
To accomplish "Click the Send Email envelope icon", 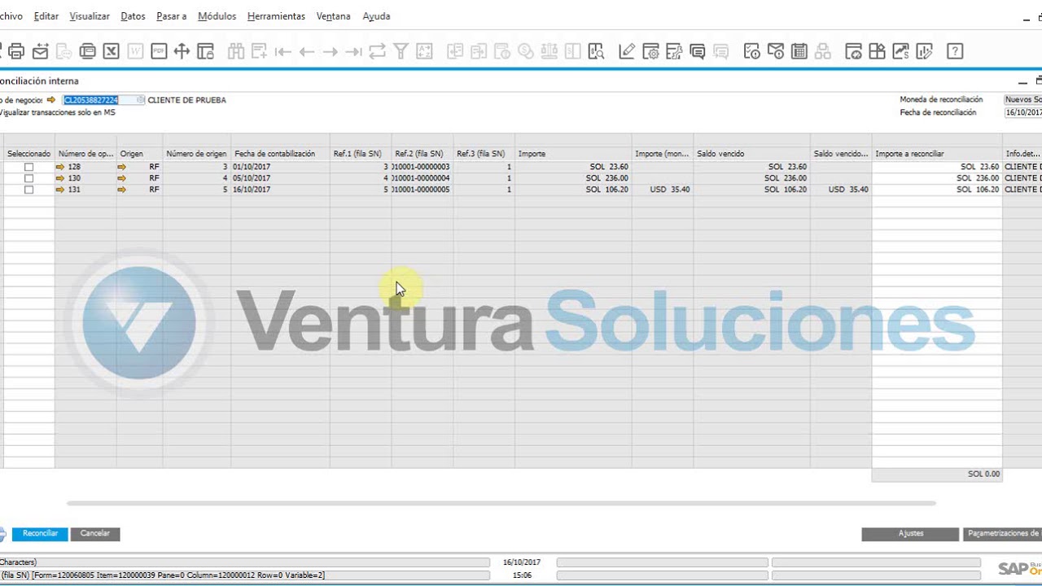I will (40, 51).
